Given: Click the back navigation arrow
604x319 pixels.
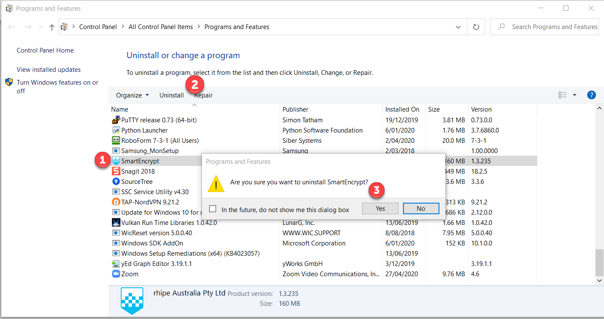Looking at the screenshot, I should (12, 27).
